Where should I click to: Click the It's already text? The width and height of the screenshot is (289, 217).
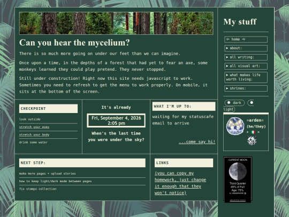tap(116, 107)
